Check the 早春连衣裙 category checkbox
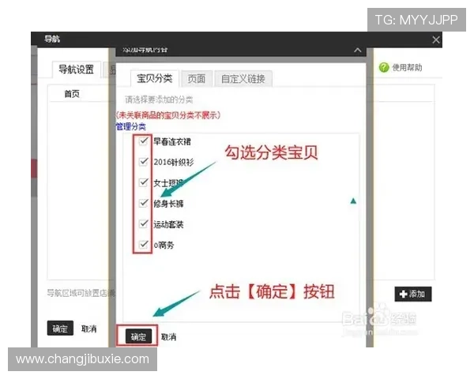Image resolution: width=474 pixels, height=379 pixels. [143, 141]
